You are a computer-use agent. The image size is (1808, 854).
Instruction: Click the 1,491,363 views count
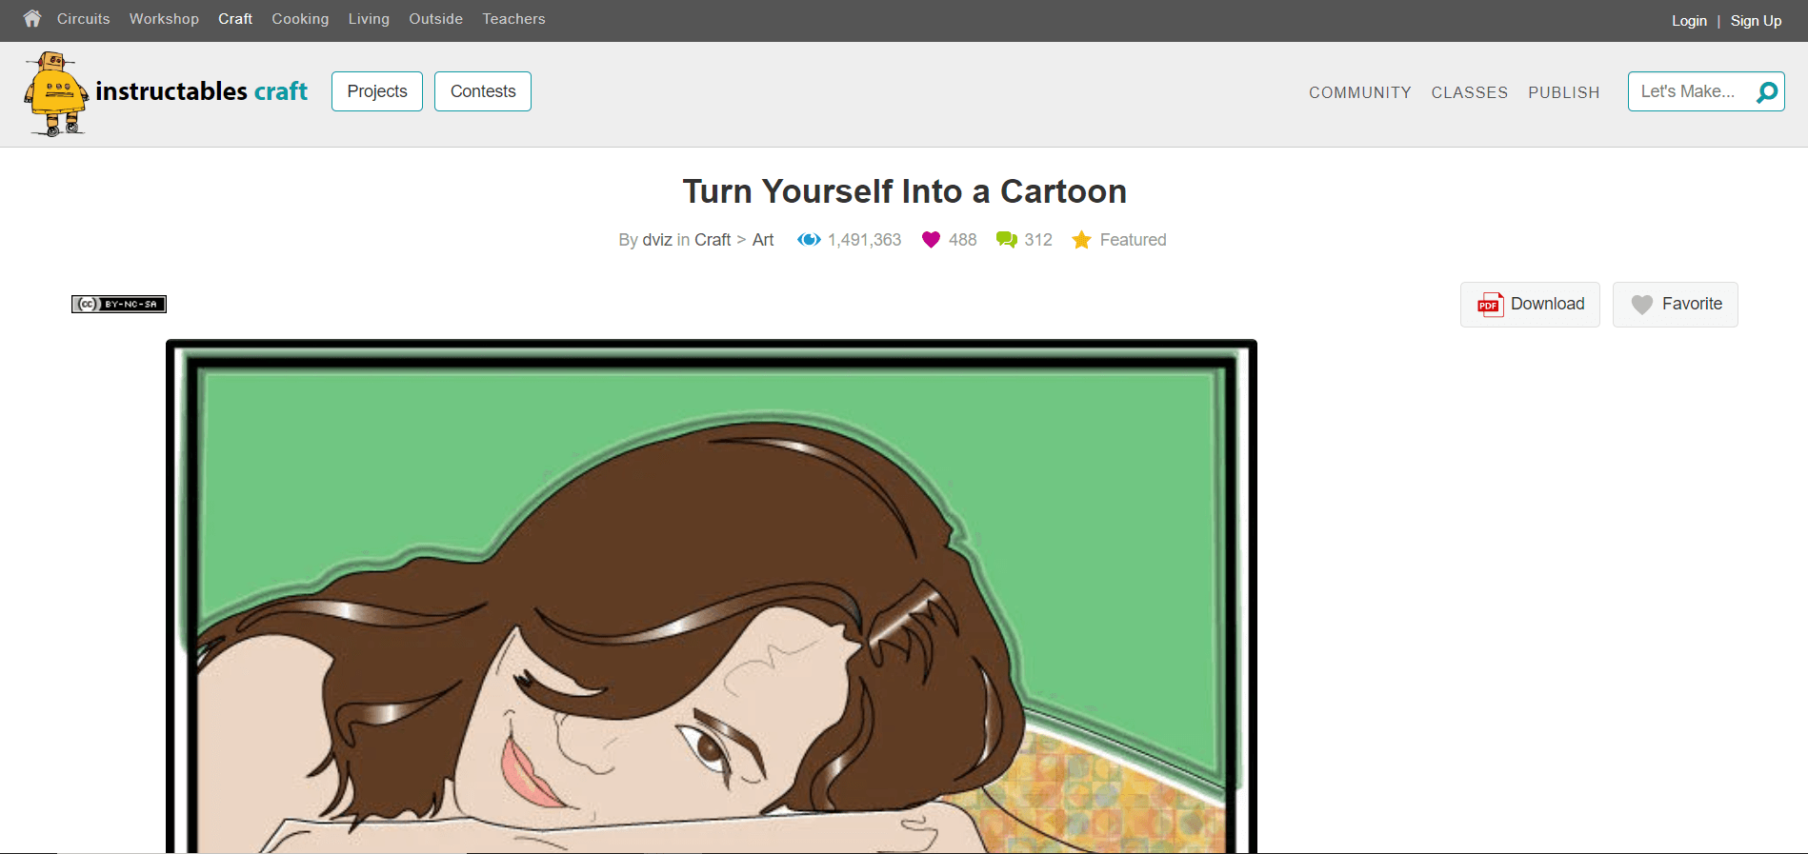[864, 240]
